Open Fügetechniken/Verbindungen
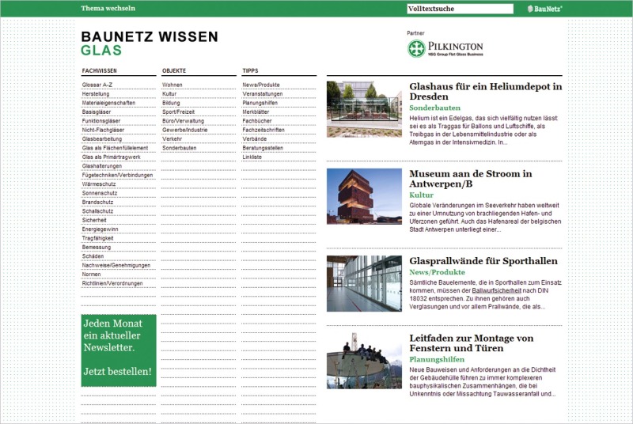 [x=117, y=175]
